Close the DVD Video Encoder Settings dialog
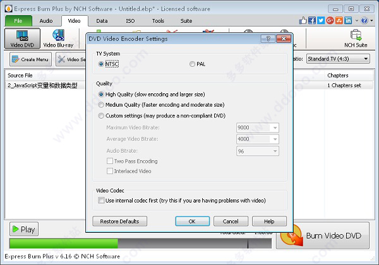Viewport: 379px width, 265px height. coord(284,38)
